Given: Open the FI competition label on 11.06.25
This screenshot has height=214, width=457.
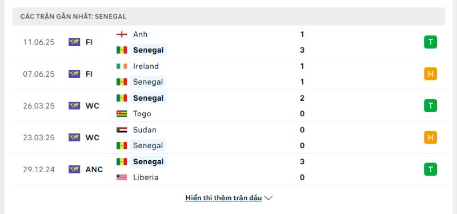Looking at the screenshot, I should [x=89, y=42].
